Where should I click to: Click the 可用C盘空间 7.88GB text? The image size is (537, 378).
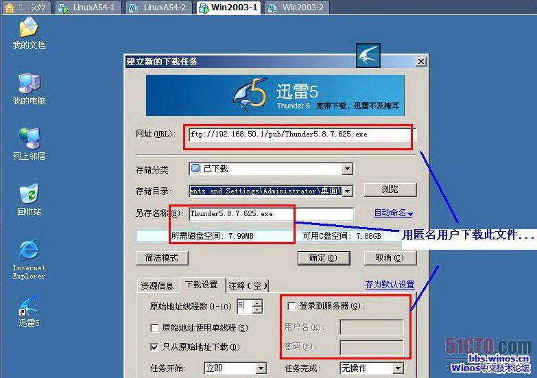coord(342,236)
